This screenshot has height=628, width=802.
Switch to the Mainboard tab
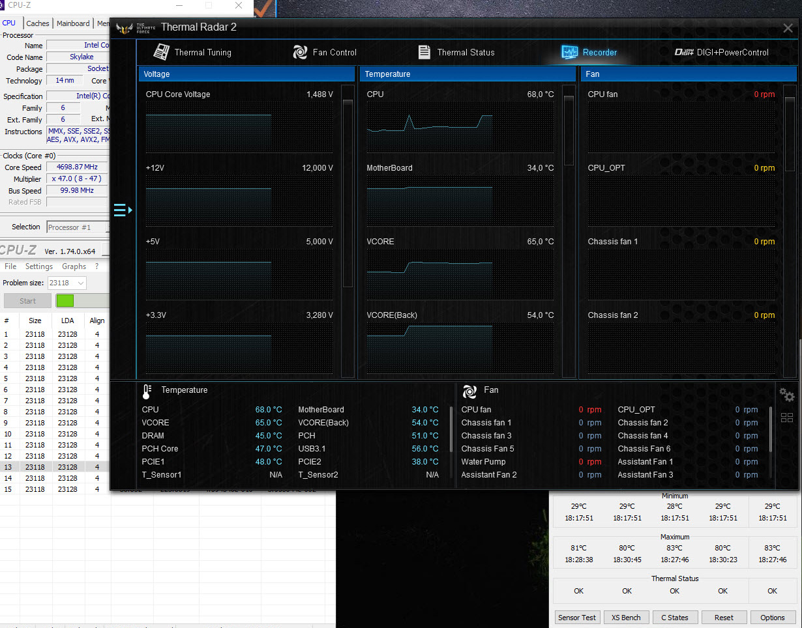point(73,23)
